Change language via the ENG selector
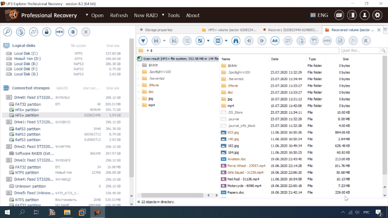The image size is (388, 218). click(x=319, y=15)
